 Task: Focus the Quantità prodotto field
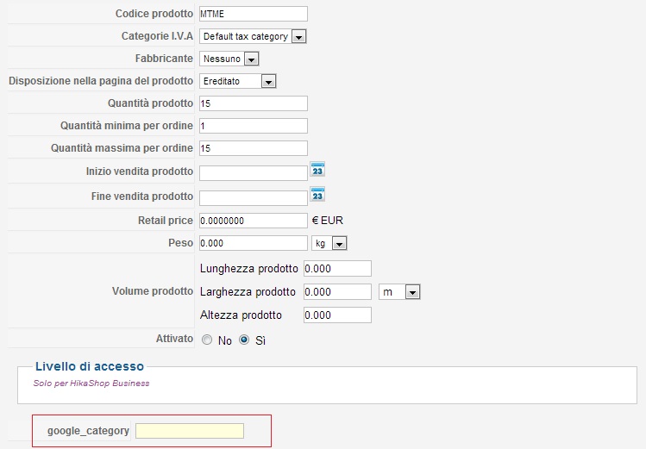point(253,103)
